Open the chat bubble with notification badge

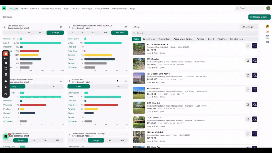coord(6,137)
